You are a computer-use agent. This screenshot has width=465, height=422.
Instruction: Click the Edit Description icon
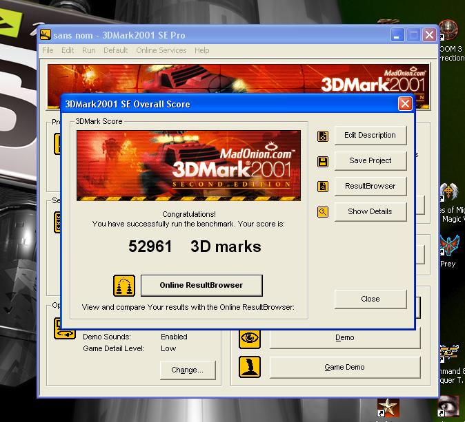[x=323, y=136]
